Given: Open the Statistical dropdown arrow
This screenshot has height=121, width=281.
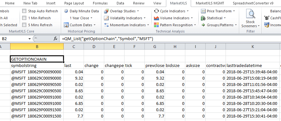Looking at the screenshot, I should click(225, 18).
